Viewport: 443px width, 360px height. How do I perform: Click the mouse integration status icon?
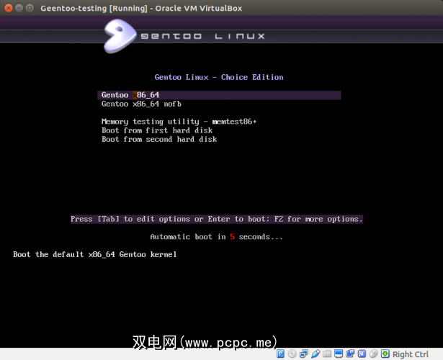374,354
